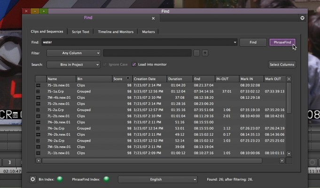This screenshot has width=320, height=188.
Task: Click the Select Columns button
Action: [x=282, y=64]
